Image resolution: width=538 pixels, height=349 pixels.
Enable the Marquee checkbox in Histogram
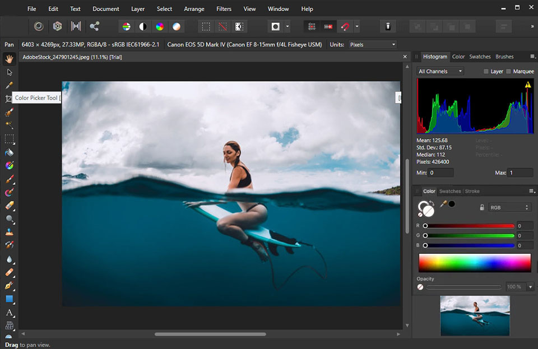[508, 71]
